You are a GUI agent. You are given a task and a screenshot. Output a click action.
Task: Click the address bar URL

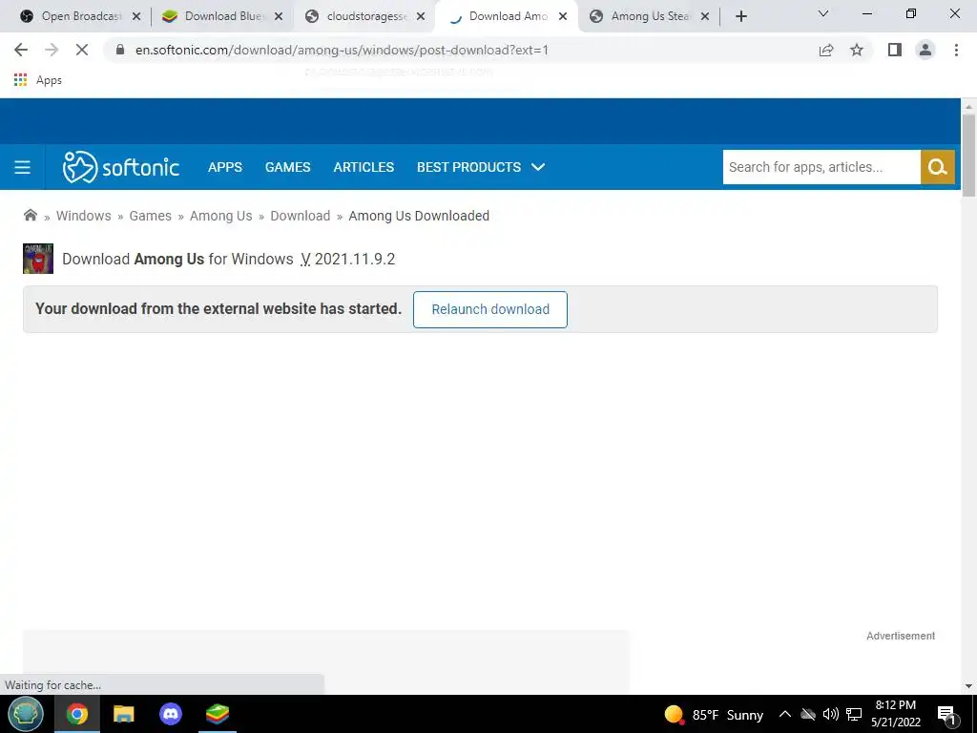tap(342, 50)
